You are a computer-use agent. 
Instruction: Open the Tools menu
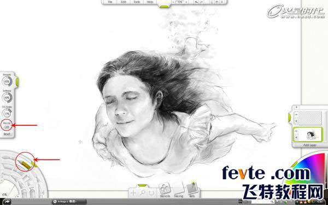[x=137, y=2]
